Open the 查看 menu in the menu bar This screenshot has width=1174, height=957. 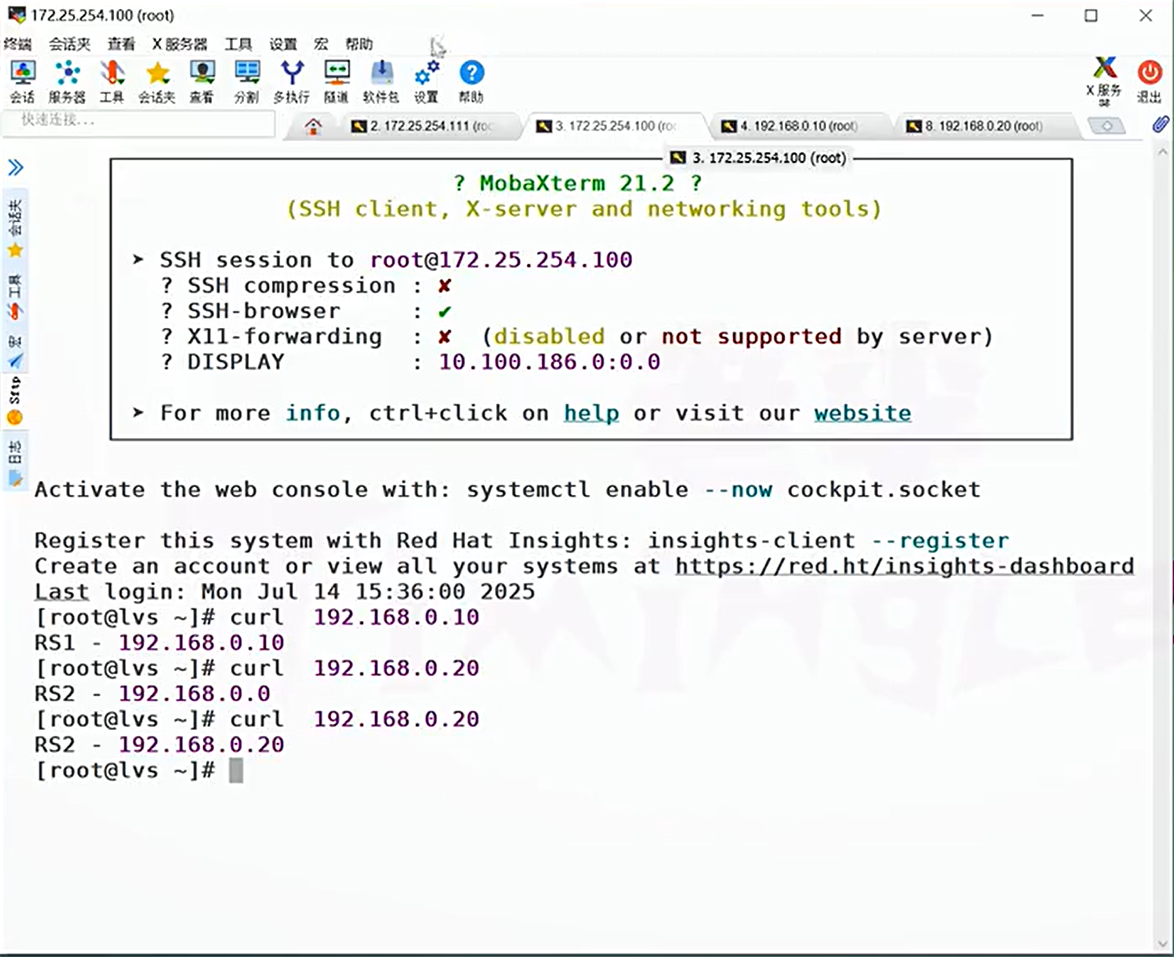122,44
